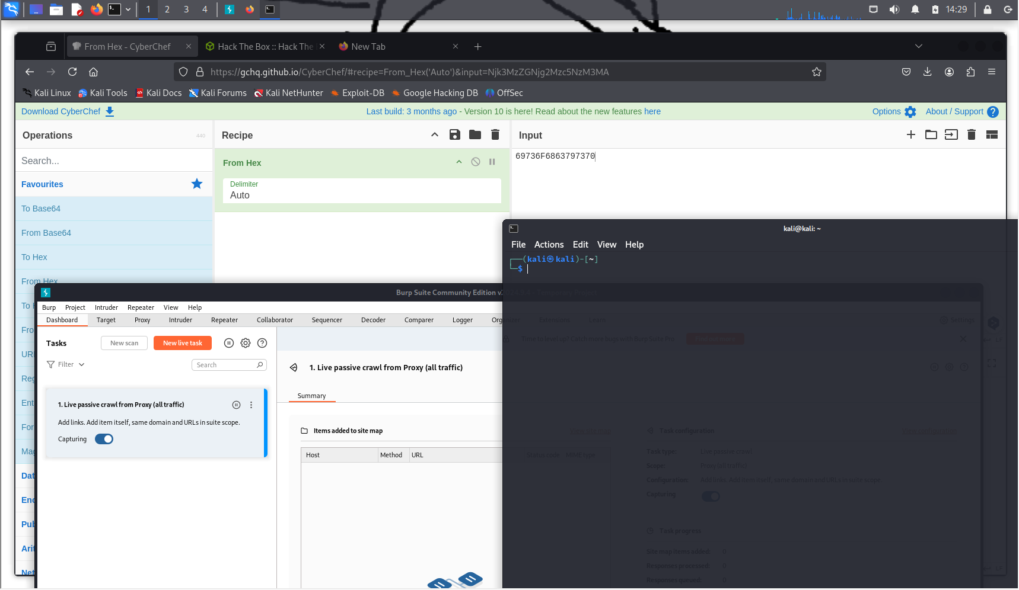Viewport: 1019px width, 590px height.
Task: Select the To Hex operation
Action: click(x=114, y=257)
